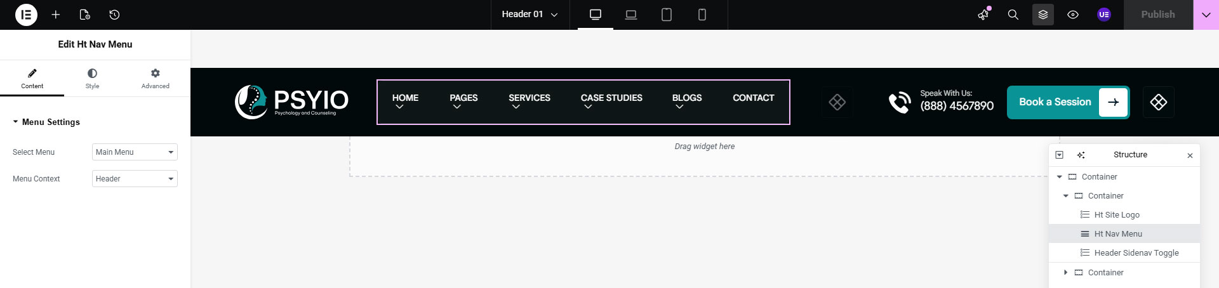
Task: Switch to tablet portrait view
Action: (x=667, y=15)
